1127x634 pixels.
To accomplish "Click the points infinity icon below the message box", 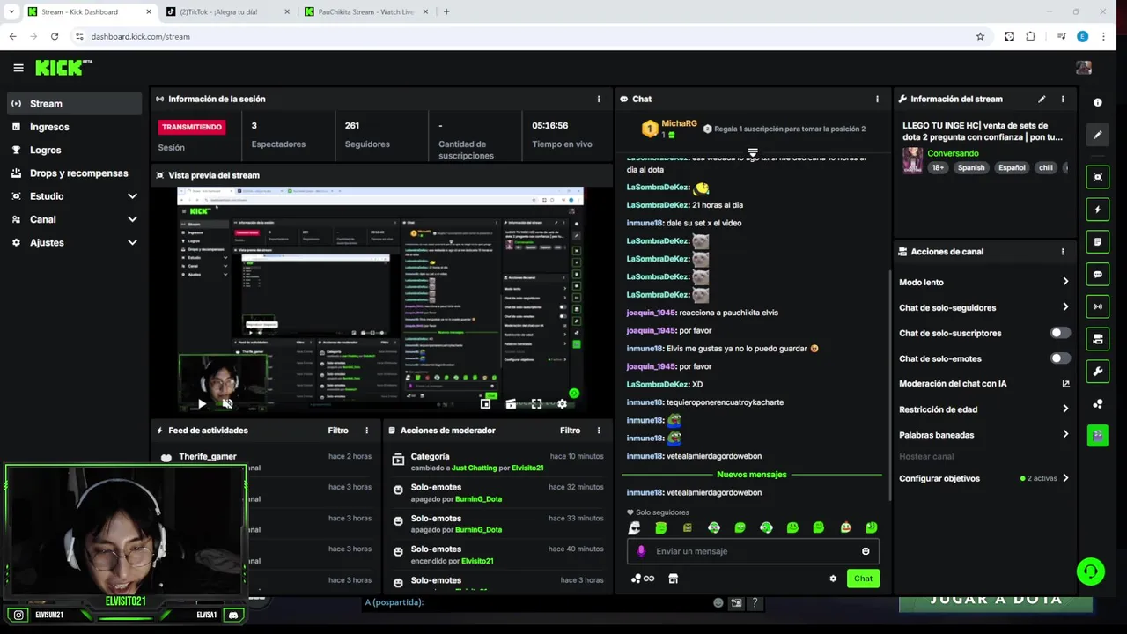I will [643, 579].
